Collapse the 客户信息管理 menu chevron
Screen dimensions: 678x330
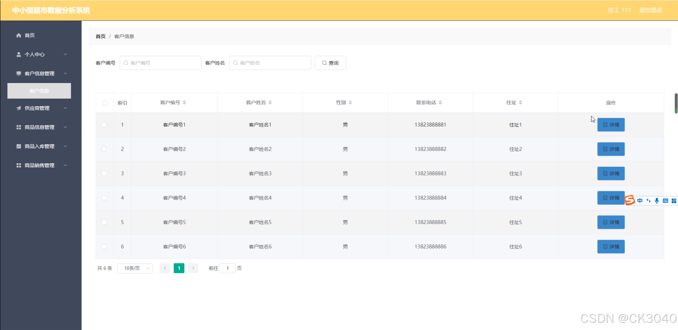[65, 73]
